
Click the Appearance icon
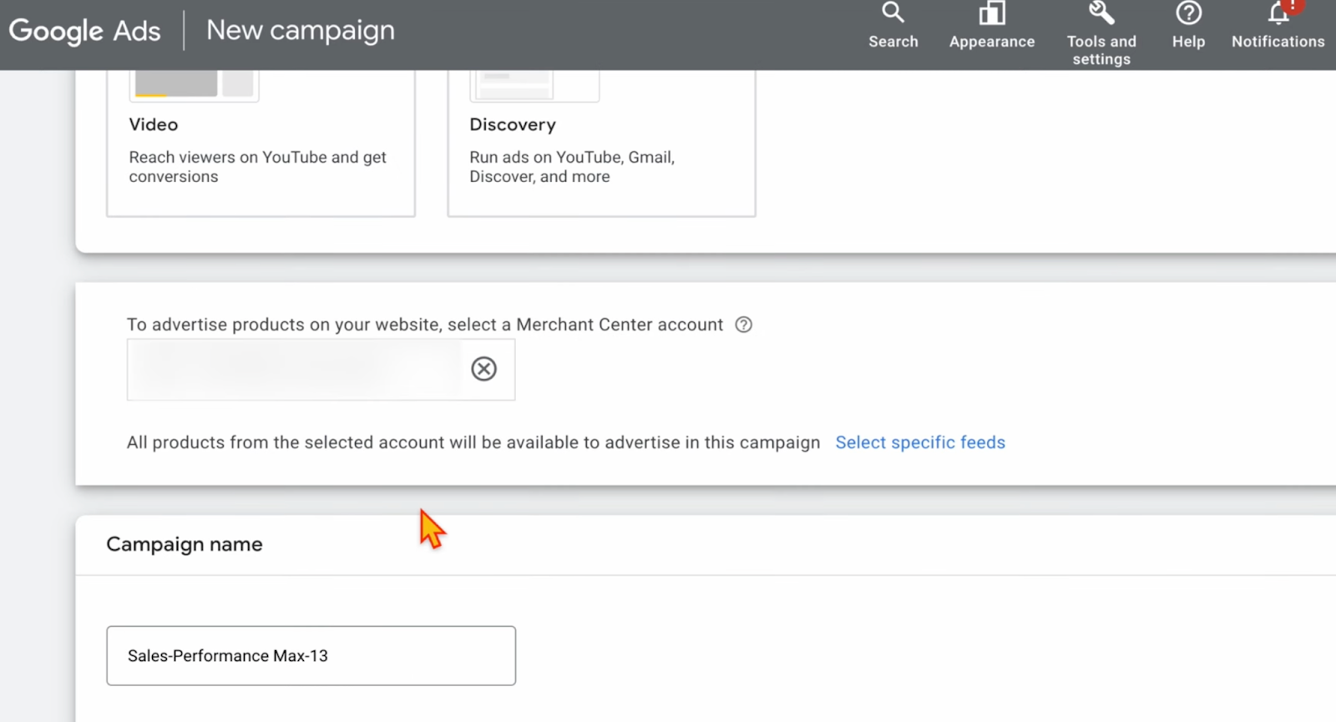pyautogui.click(x=991, y=14)
